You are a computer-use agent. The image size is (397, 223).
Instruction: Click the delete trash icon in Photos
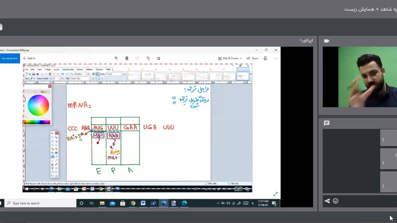(x=127, y=58)
